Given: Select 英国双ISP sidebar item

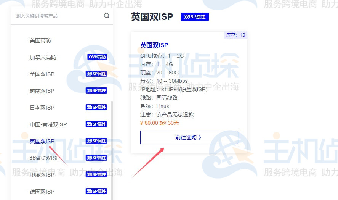Looking at the screenshot, I should [x=42, y=141].
